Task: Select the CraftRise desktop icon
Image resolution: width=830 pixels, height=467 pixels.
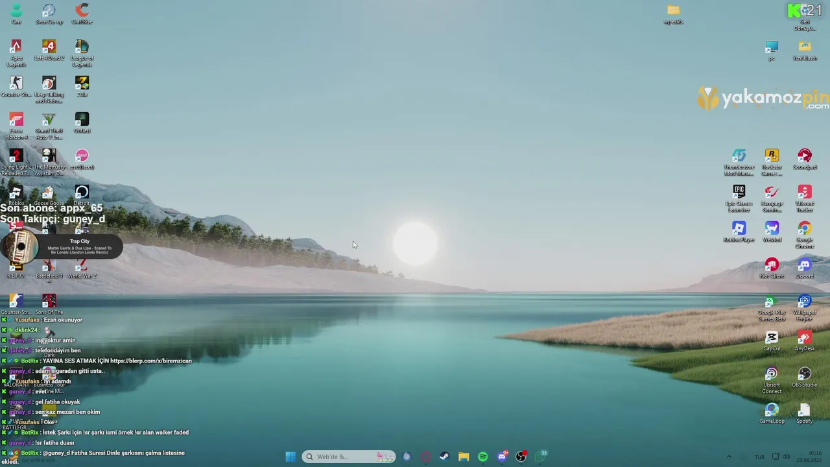Action: pyautogui.click(x=82, y=14)
